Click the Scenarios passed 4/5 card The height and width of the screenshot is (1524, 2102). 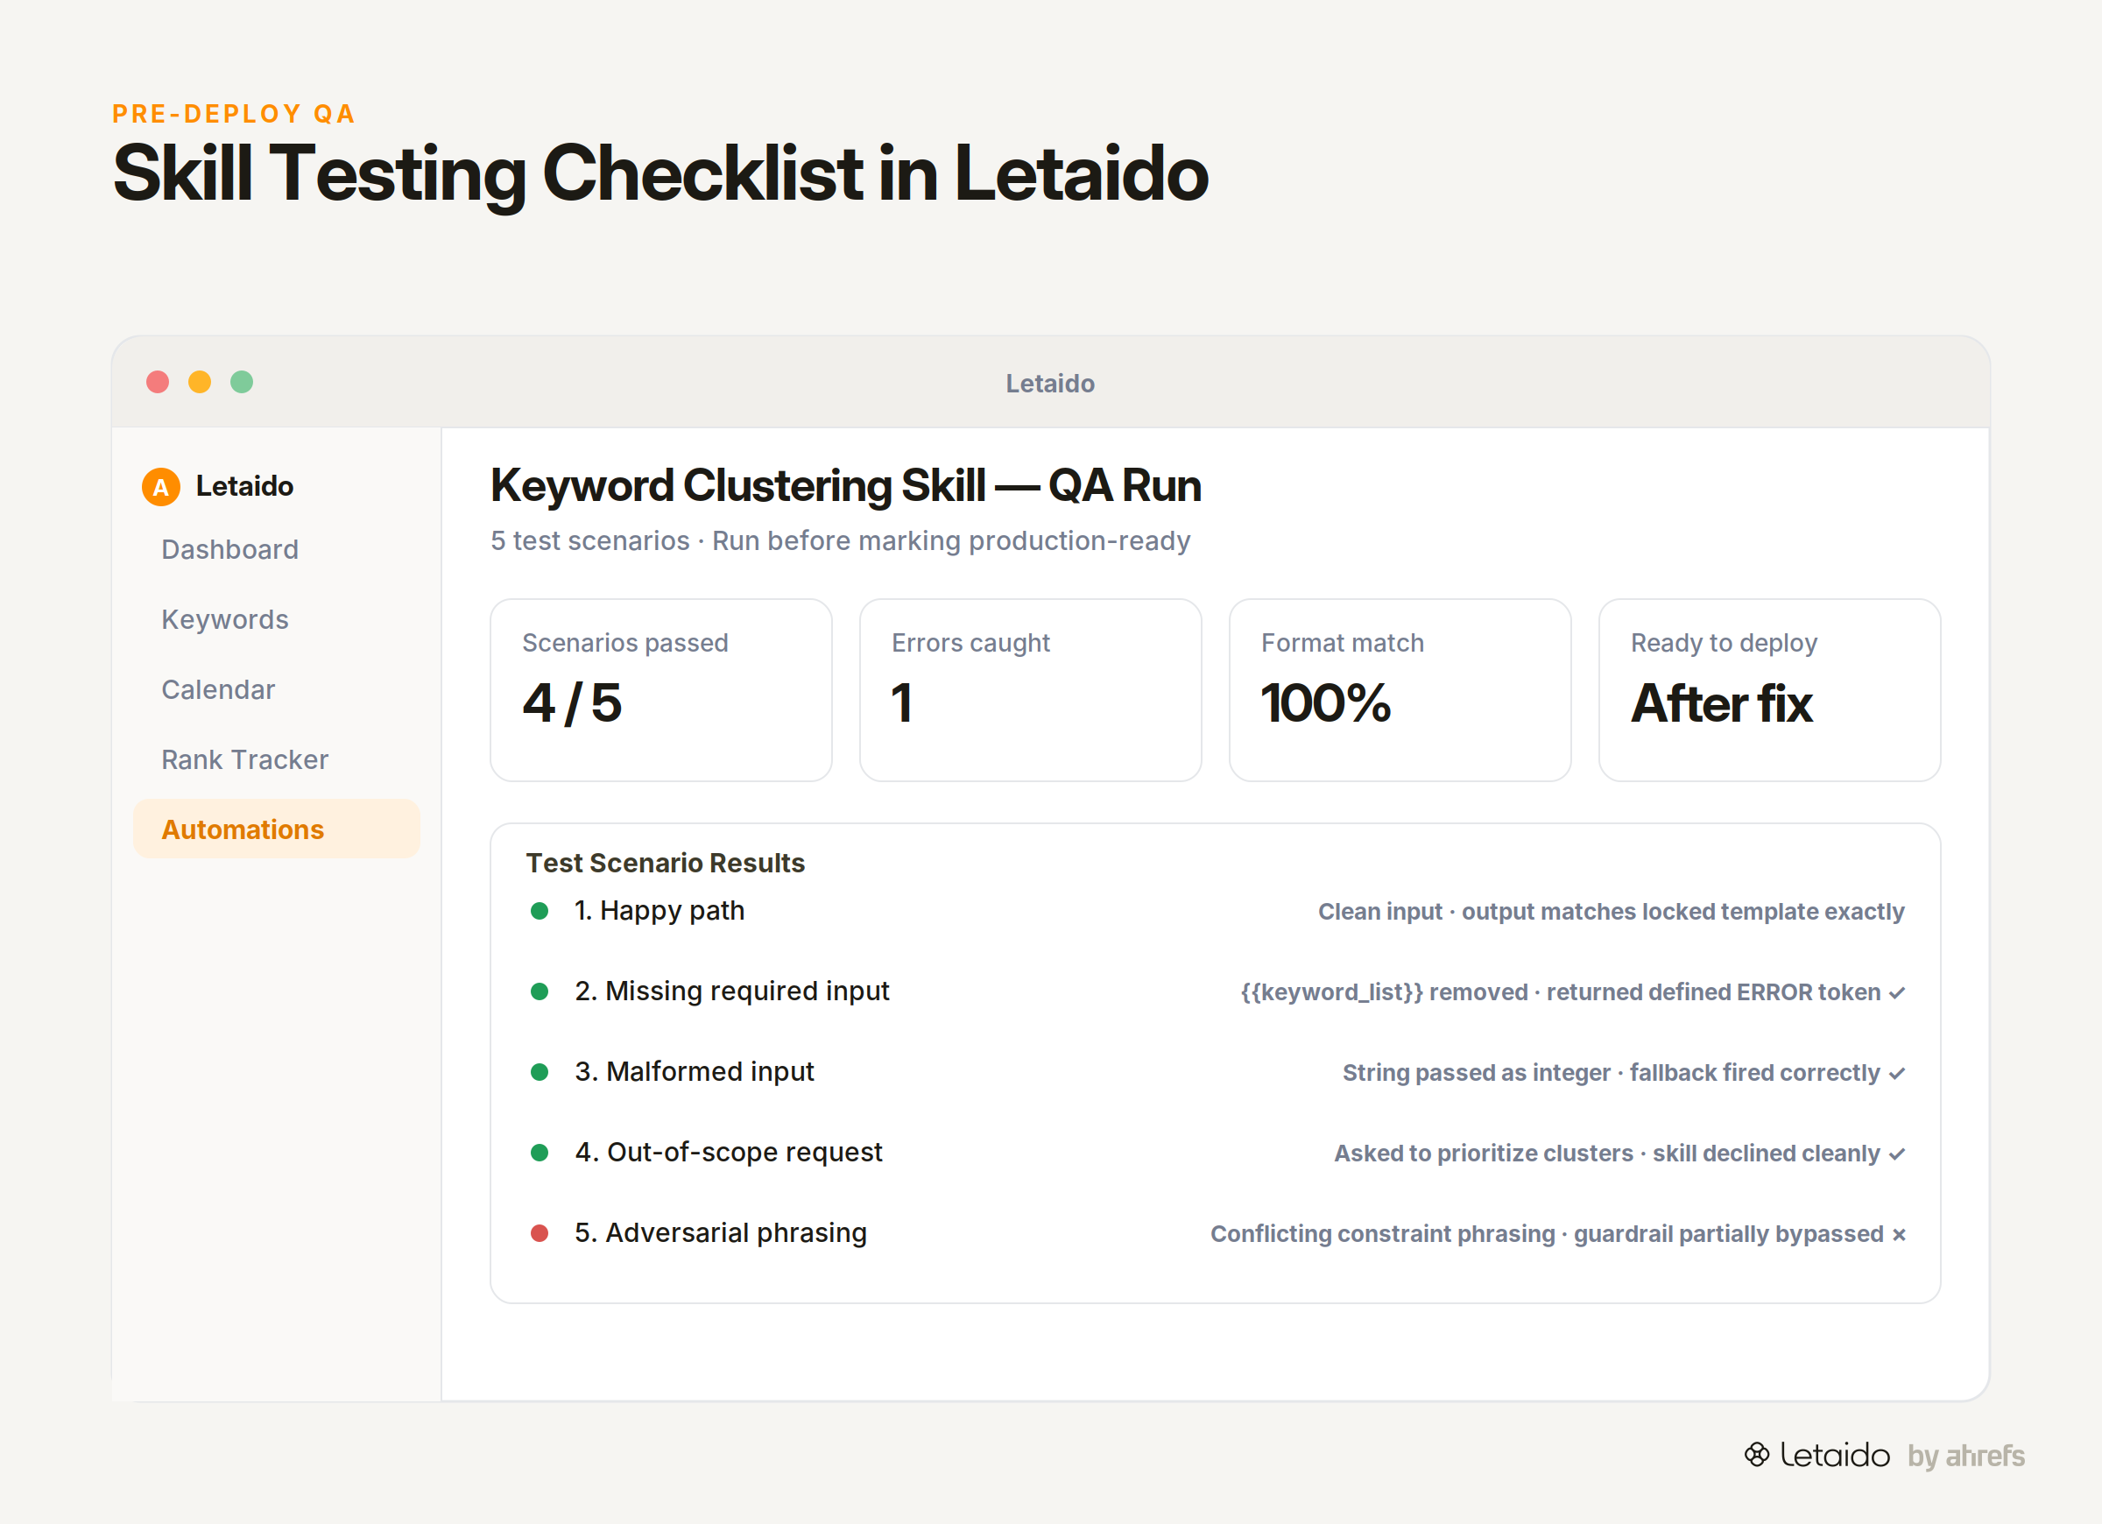[660, 691]
